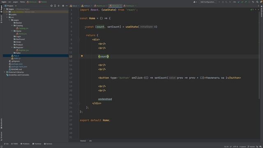The height and width of the screenshot is (148, 263).
Task: Click the Search Everywhere magnifier icon
Action: (x=257, y=2)
